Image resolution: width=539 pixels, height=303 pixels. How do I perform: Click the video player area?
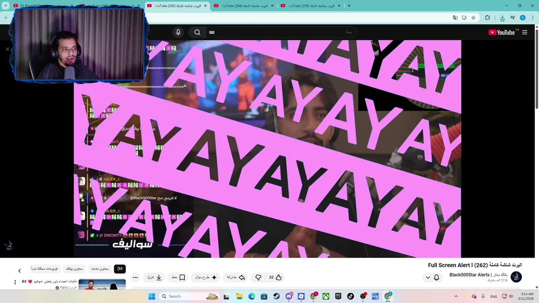click(267, 149)
